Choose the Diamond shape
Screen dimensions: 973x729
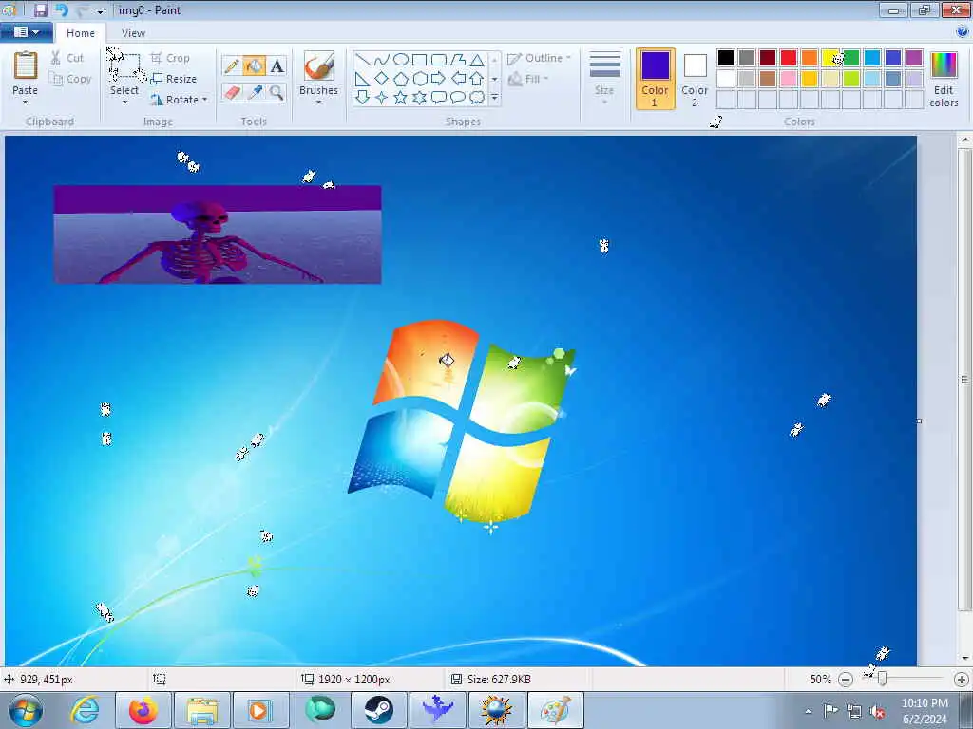(x=382, y=79)
